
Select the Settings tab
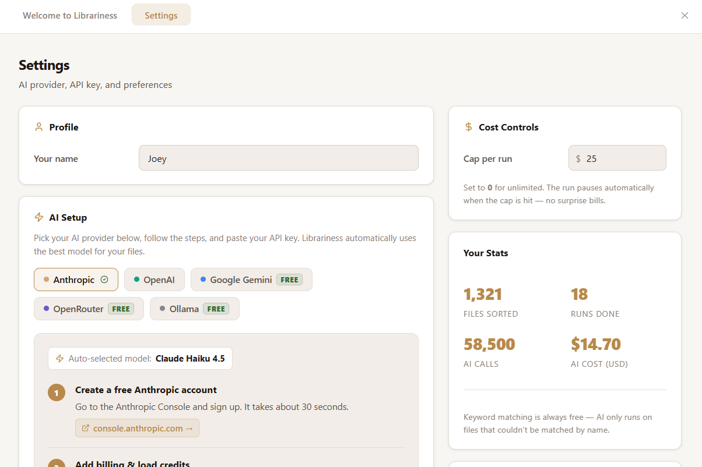pos(161,16)
